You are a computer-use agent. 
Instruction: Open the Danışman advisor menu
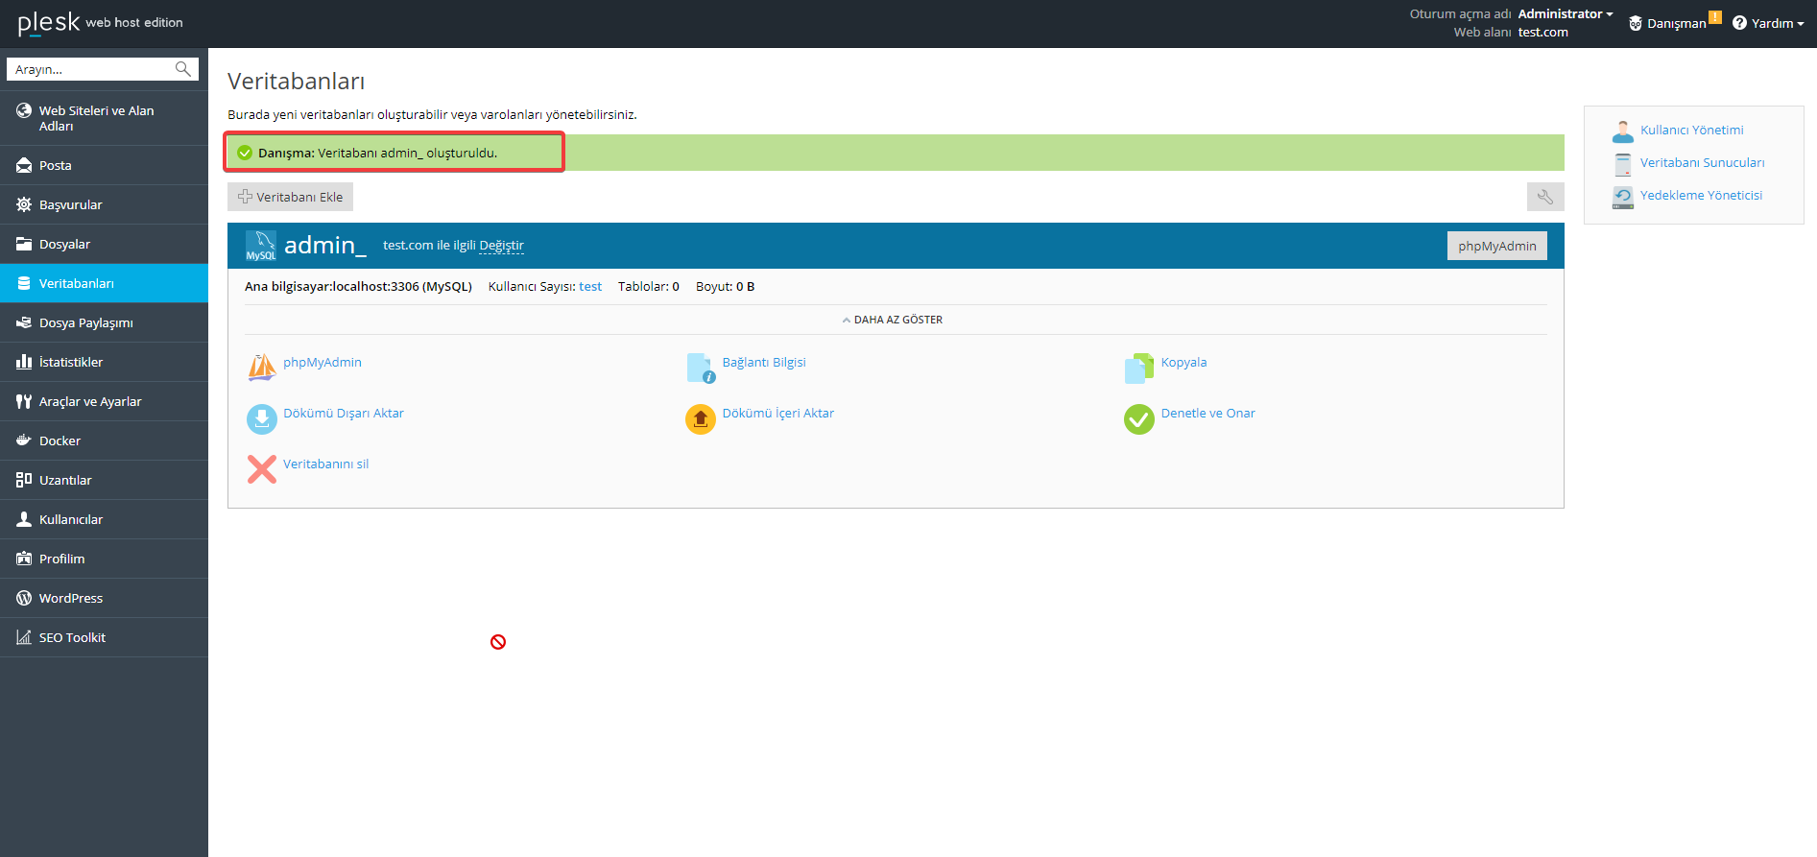1675,23
